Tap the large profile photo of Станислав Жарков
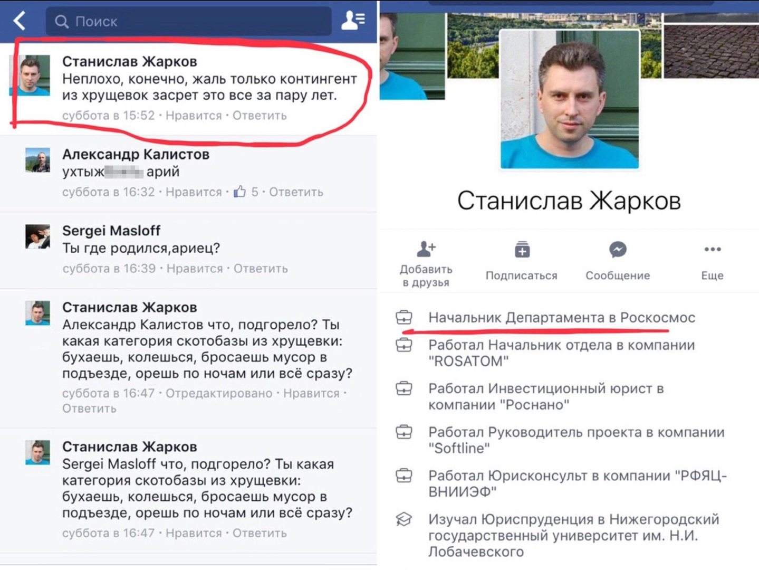Viewport: 759px width, 570px height. point(569,99)
